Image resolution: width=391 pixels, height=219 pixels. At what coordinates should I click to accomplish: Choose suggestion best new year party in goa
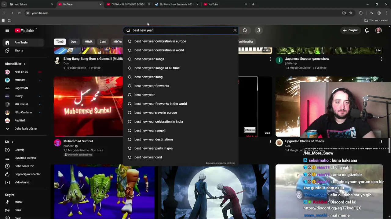[x=181, y=148]
